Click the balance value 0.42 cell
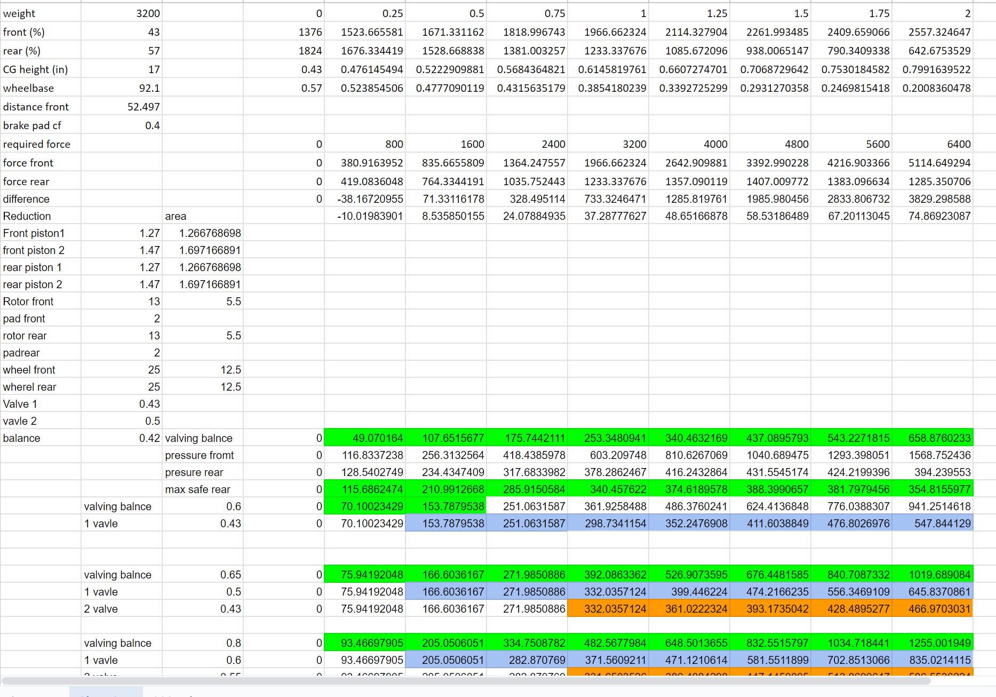Screen dimensions: 996x697 tap(122, 438)
